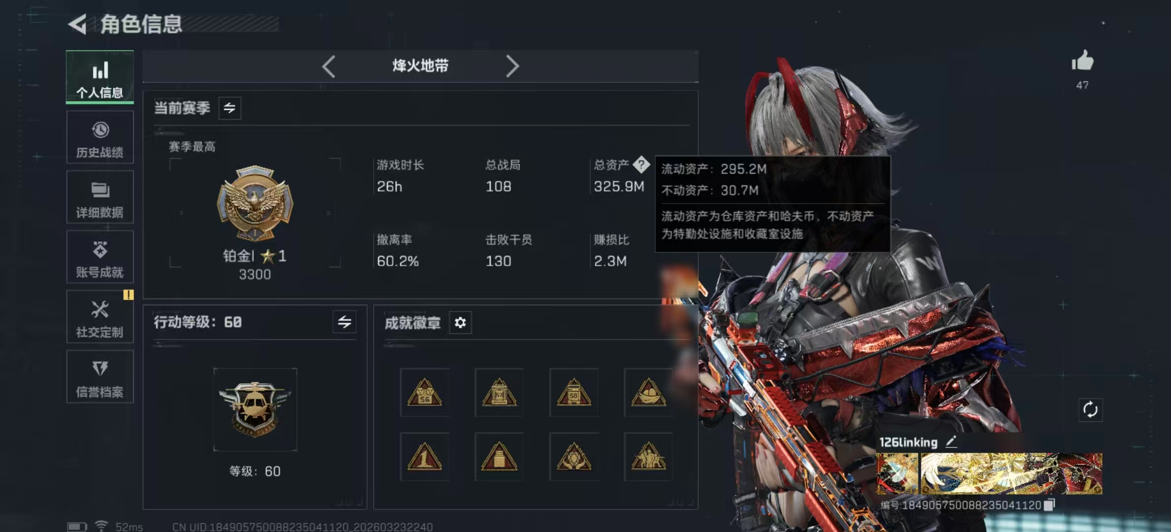This screenshot has height=532, width=1171.
Task: Rotate the character model with the refresh icon
Action: tap(1090, 409)
